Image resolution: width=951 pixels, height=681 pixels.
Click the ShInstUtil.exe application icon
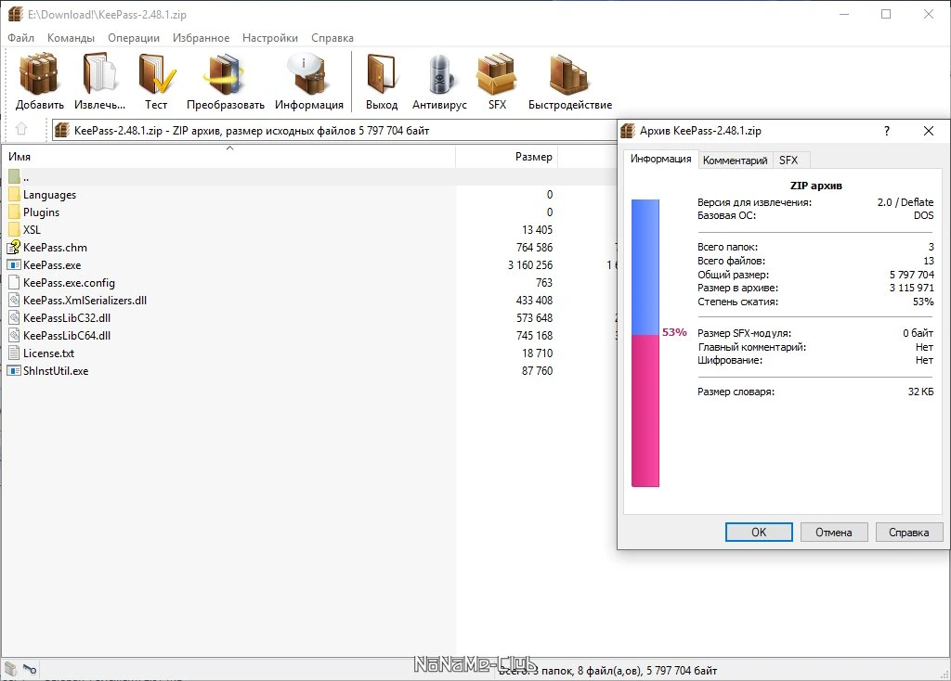pyautogui.click(x=14, y=370)
